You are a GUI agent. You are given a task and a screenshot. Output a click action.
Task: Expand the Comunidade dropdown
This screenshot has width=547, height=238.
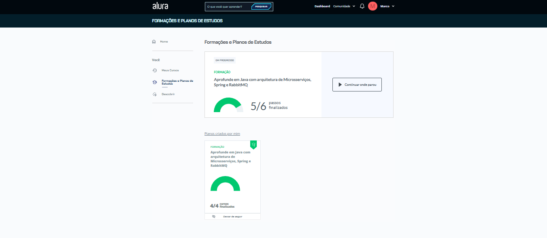344,6
